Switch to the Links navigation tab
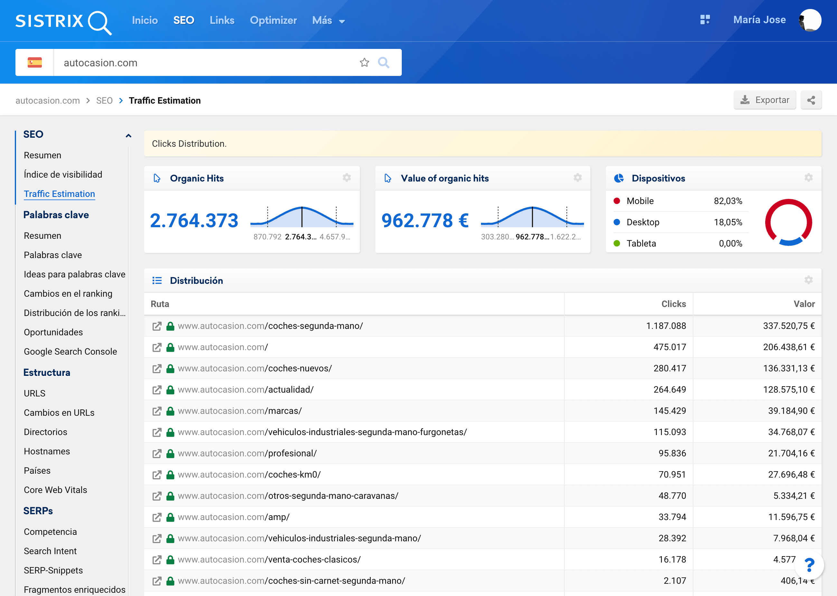The height and width of the screenshot is (596, 837). tap(222, 21)
